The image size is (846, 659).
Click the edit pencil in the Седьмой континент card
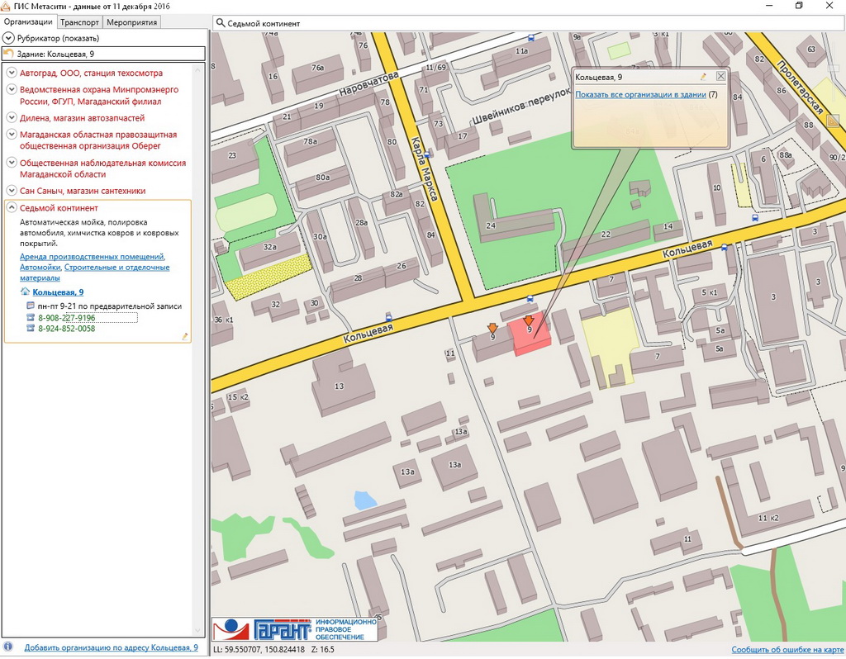pos(185,336)
